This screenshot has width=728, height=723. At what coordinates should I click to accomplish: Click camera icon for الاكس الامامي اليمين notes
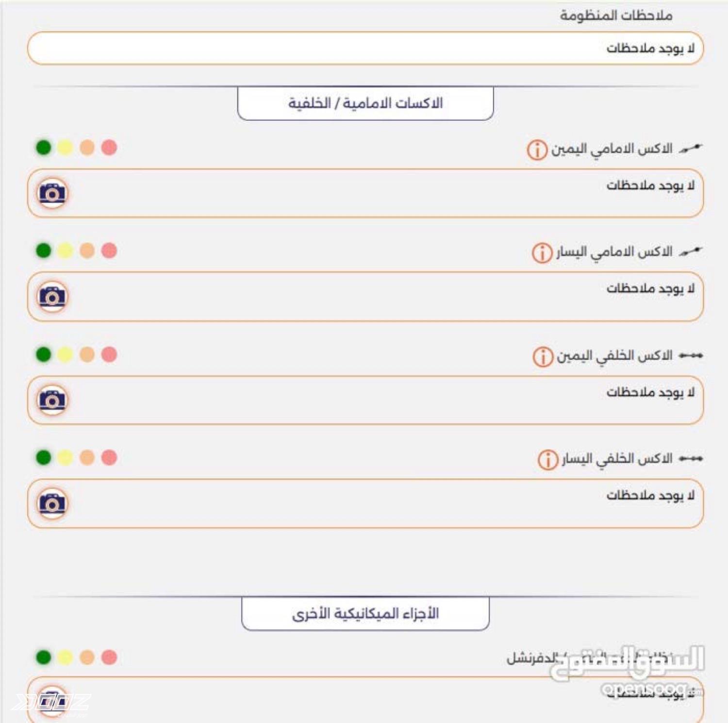tap(52, 194)
